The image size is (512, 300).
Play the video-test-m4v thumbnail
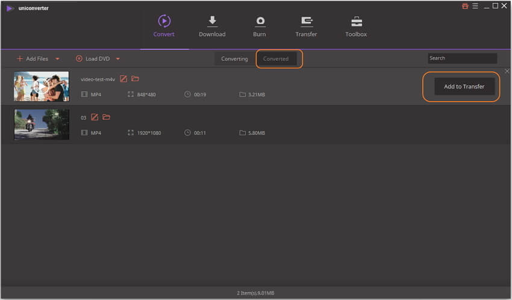tap(42, 87)
